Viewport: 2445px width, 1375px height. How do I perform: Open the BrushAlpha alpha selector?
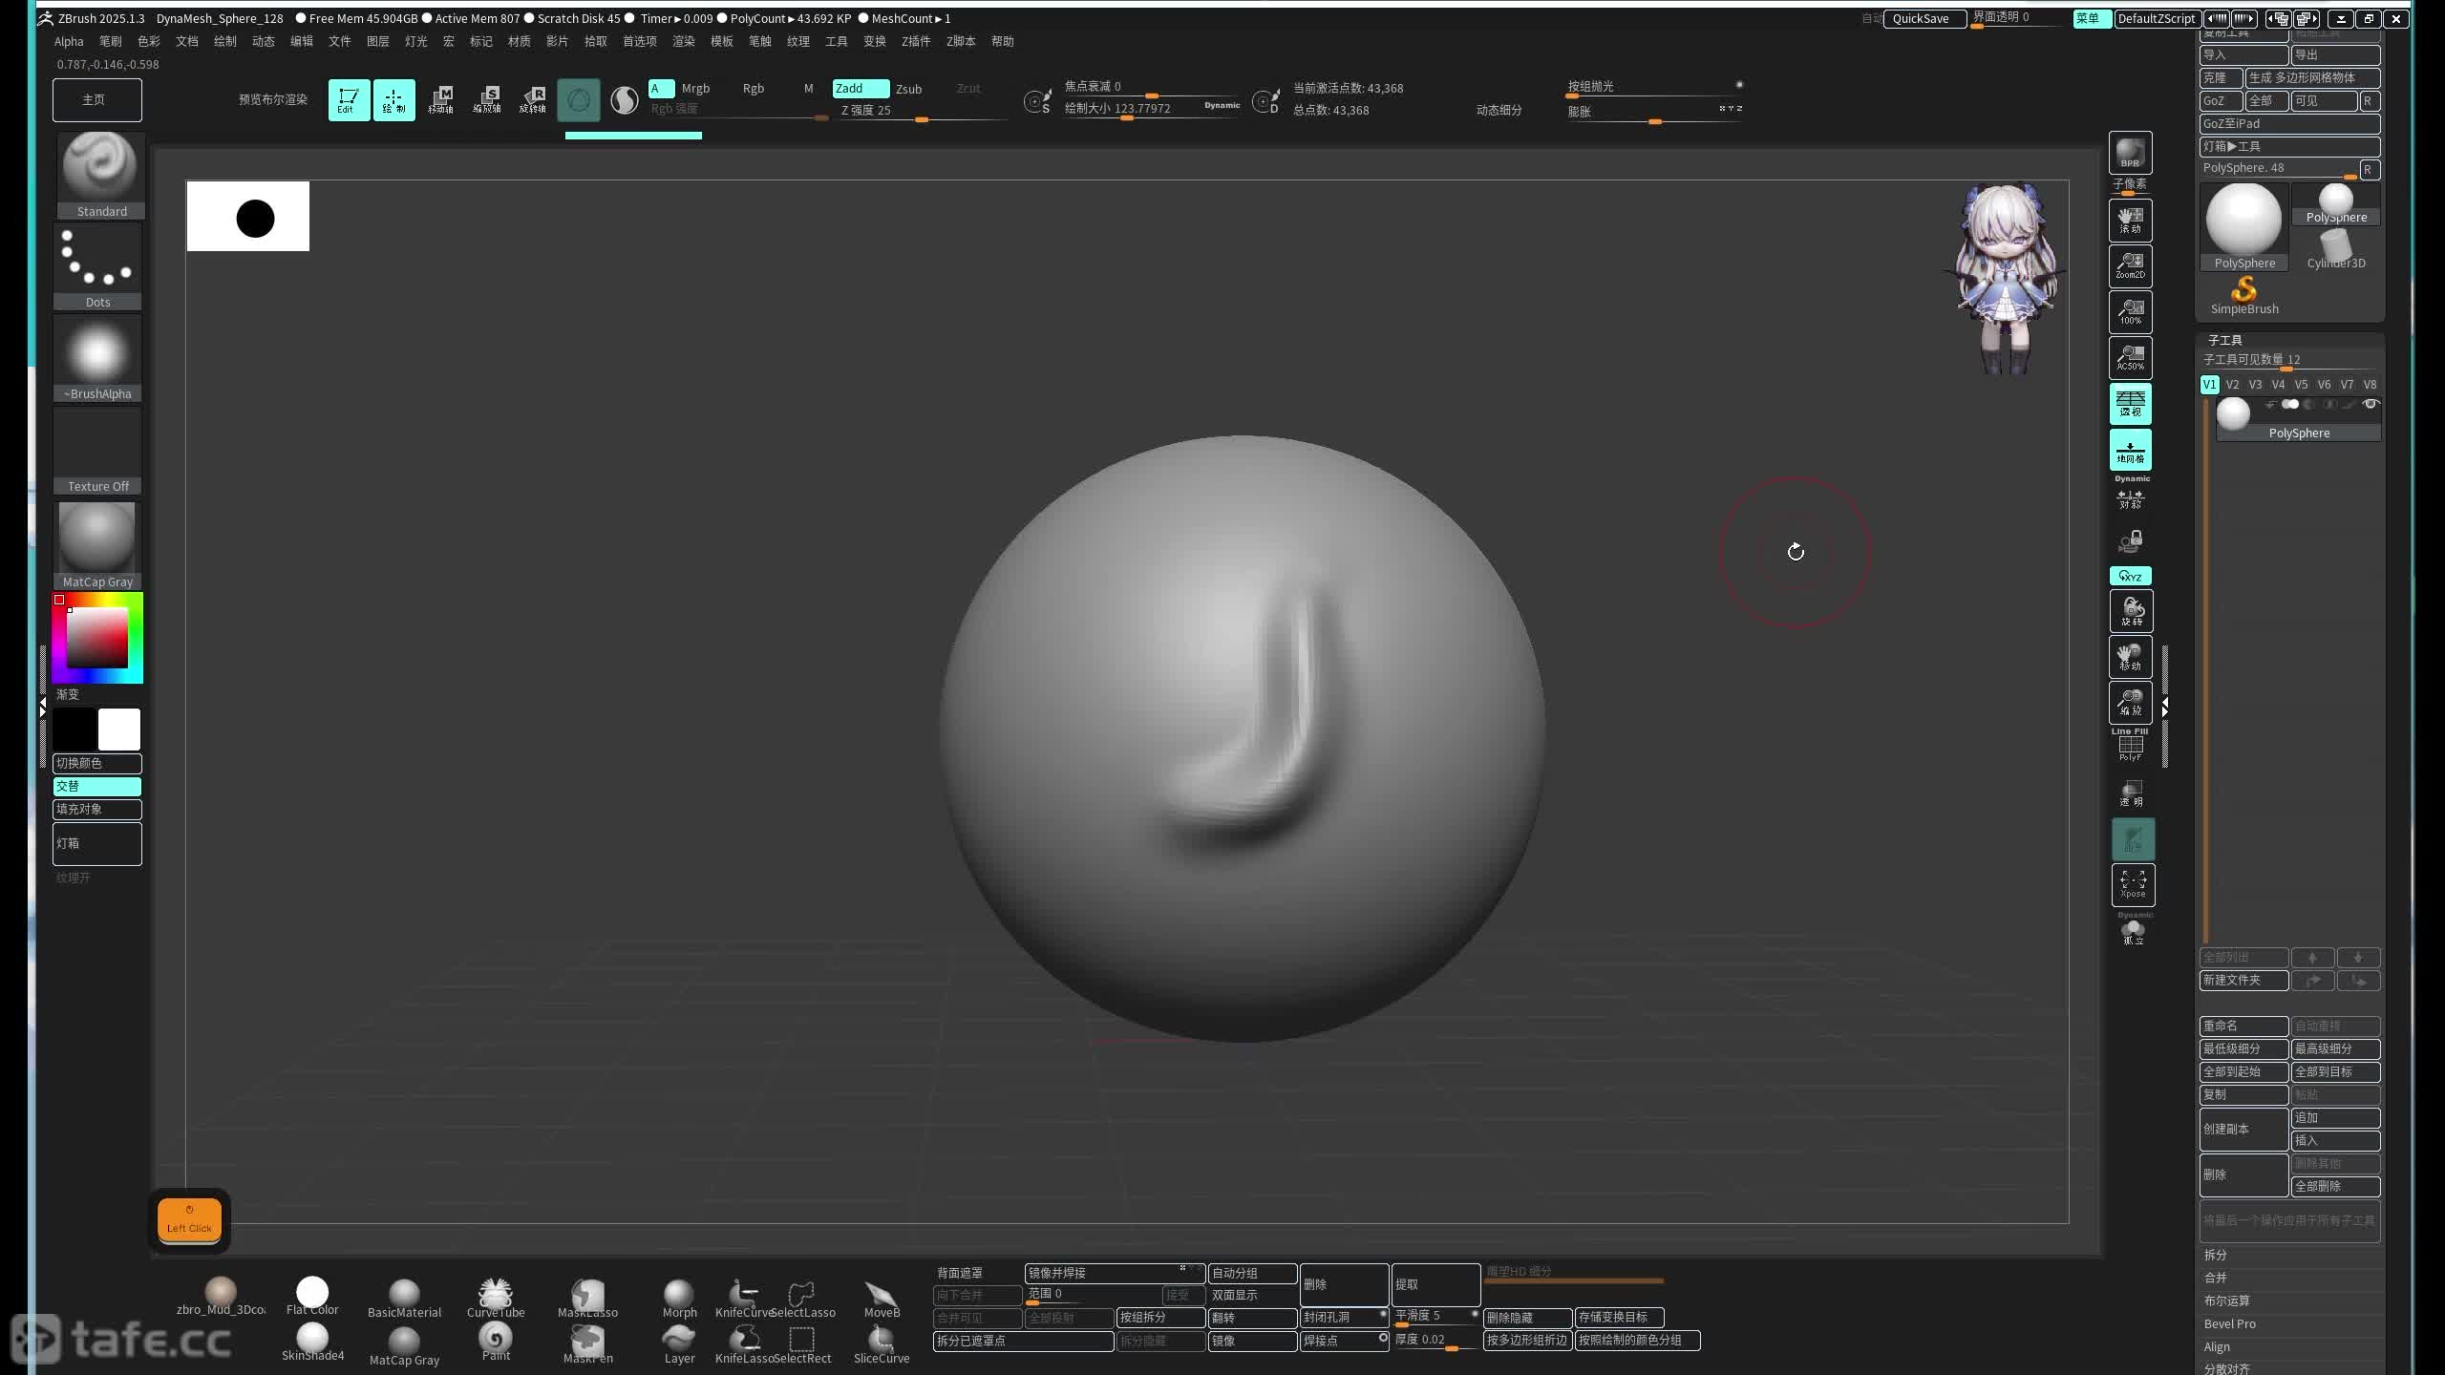point(97,358)
